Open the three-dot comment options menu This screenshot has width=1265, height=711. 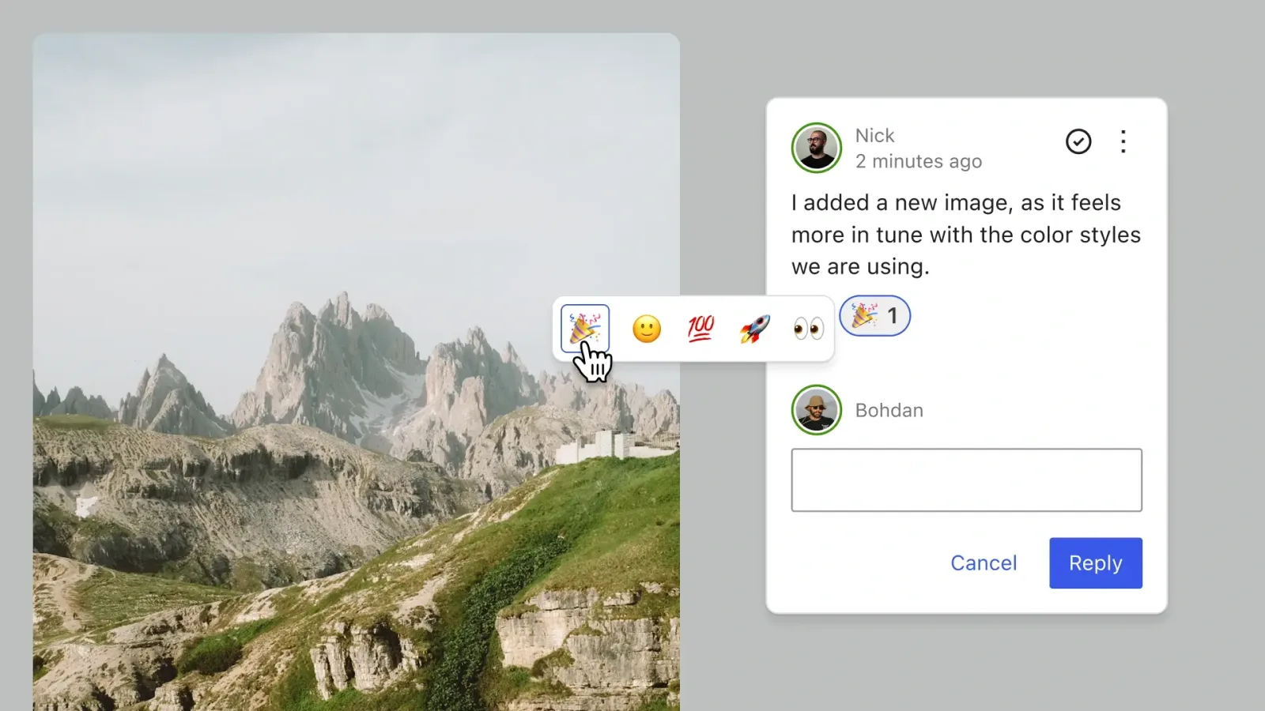coord(1123,141)
